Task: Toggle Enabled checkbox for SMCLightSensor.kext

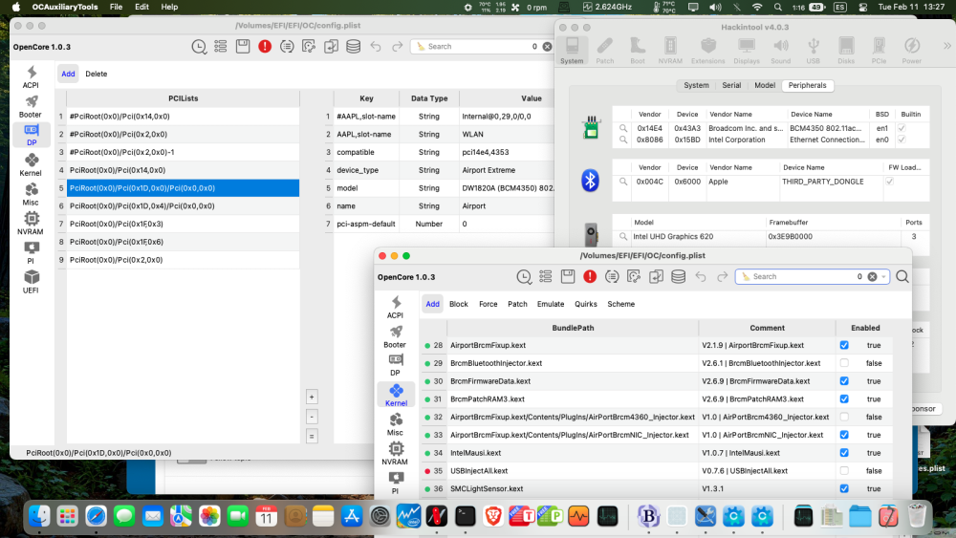Action: pyautogui.click(x=844, y=488)
